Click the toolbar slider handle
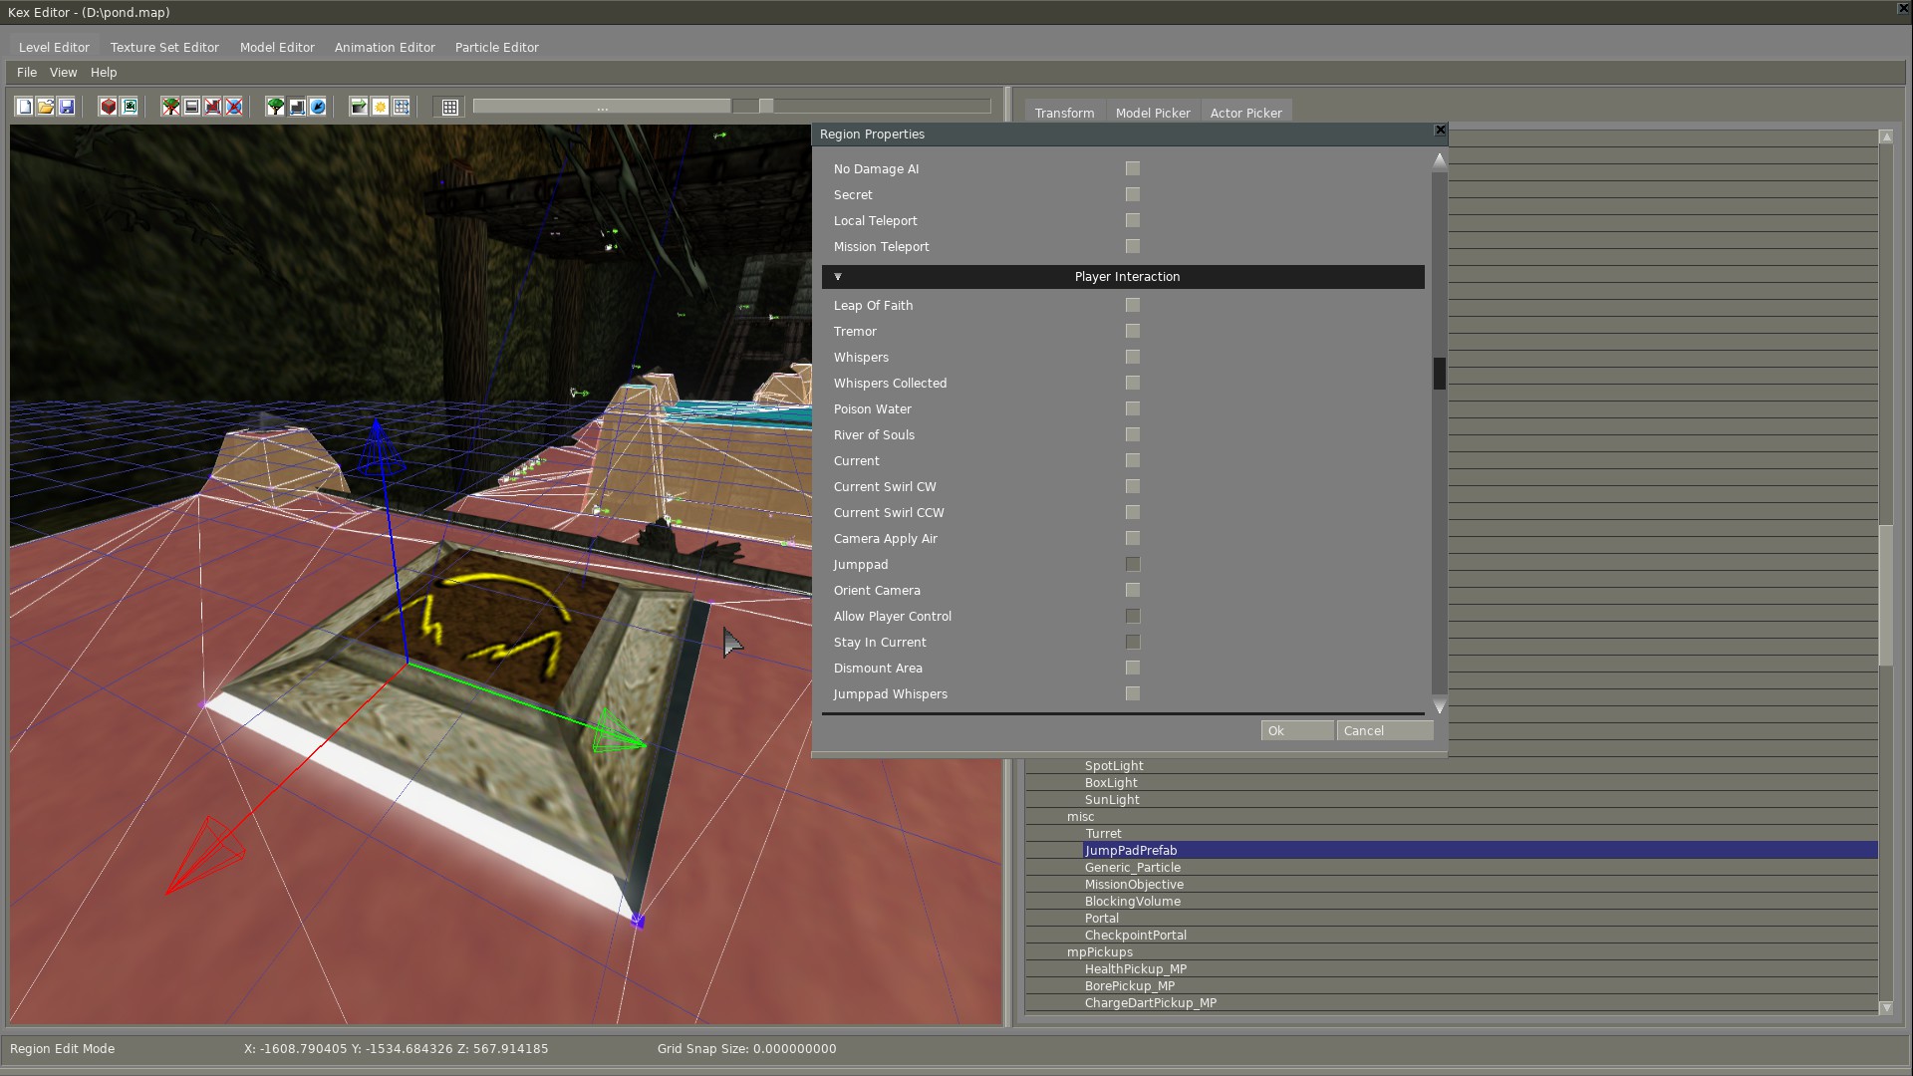The width and height of the screenshot is (1913, 1076). pyautogui.click(x=766, y=107)
